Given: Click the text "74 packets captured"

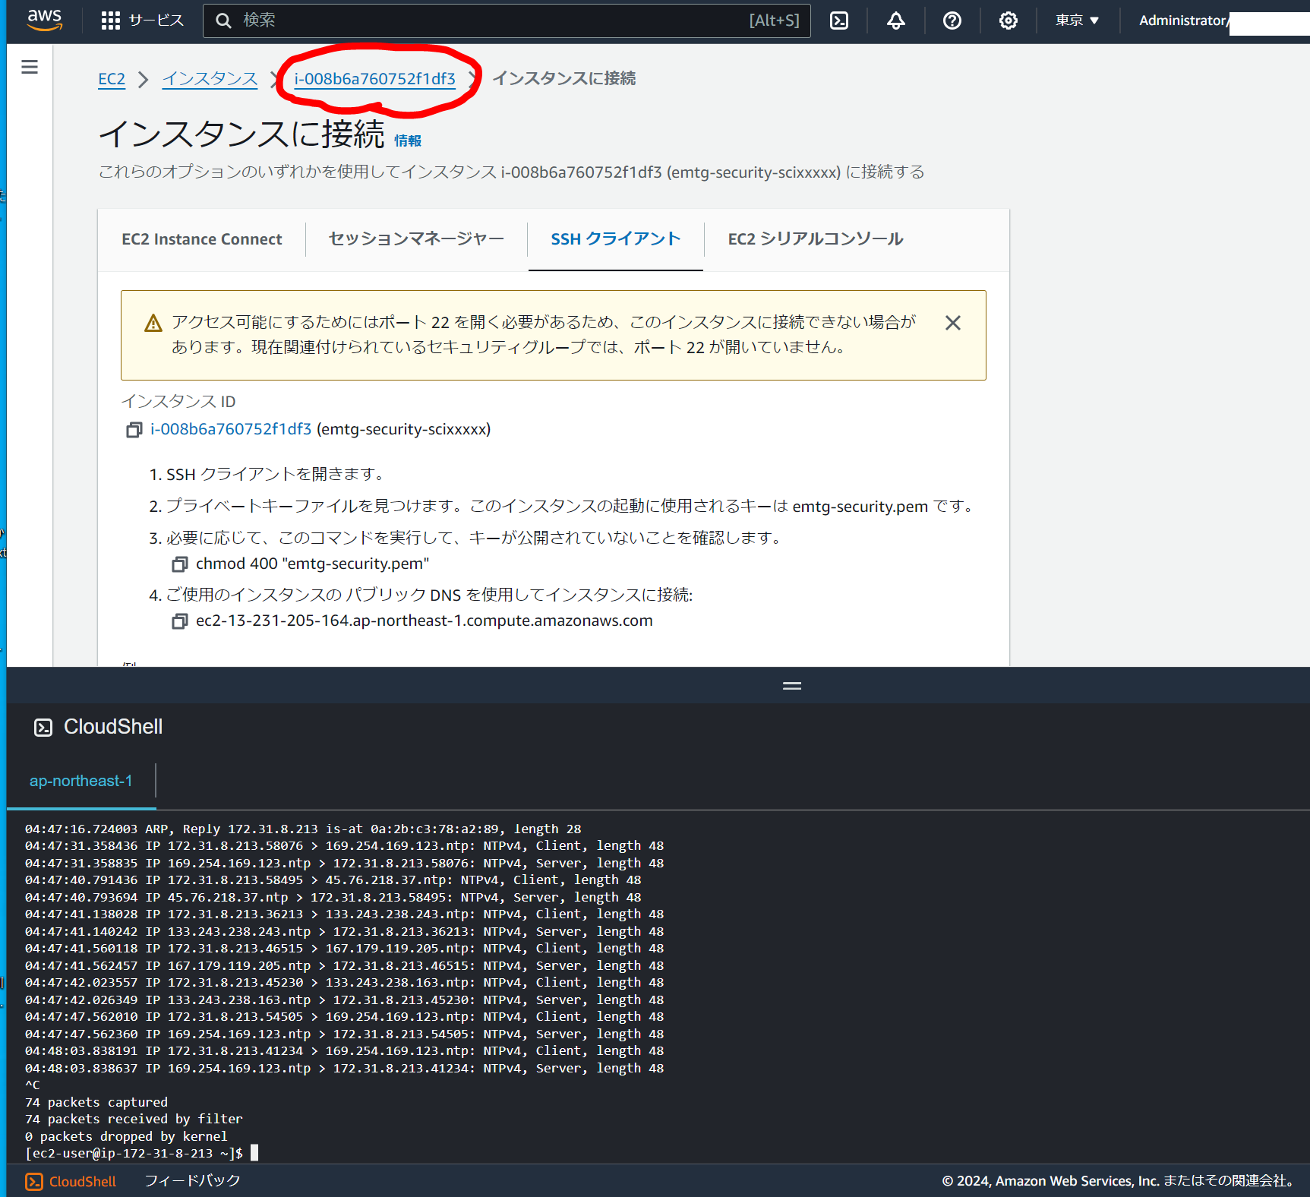Looking at the screenshot, I should click(96, 1102).
